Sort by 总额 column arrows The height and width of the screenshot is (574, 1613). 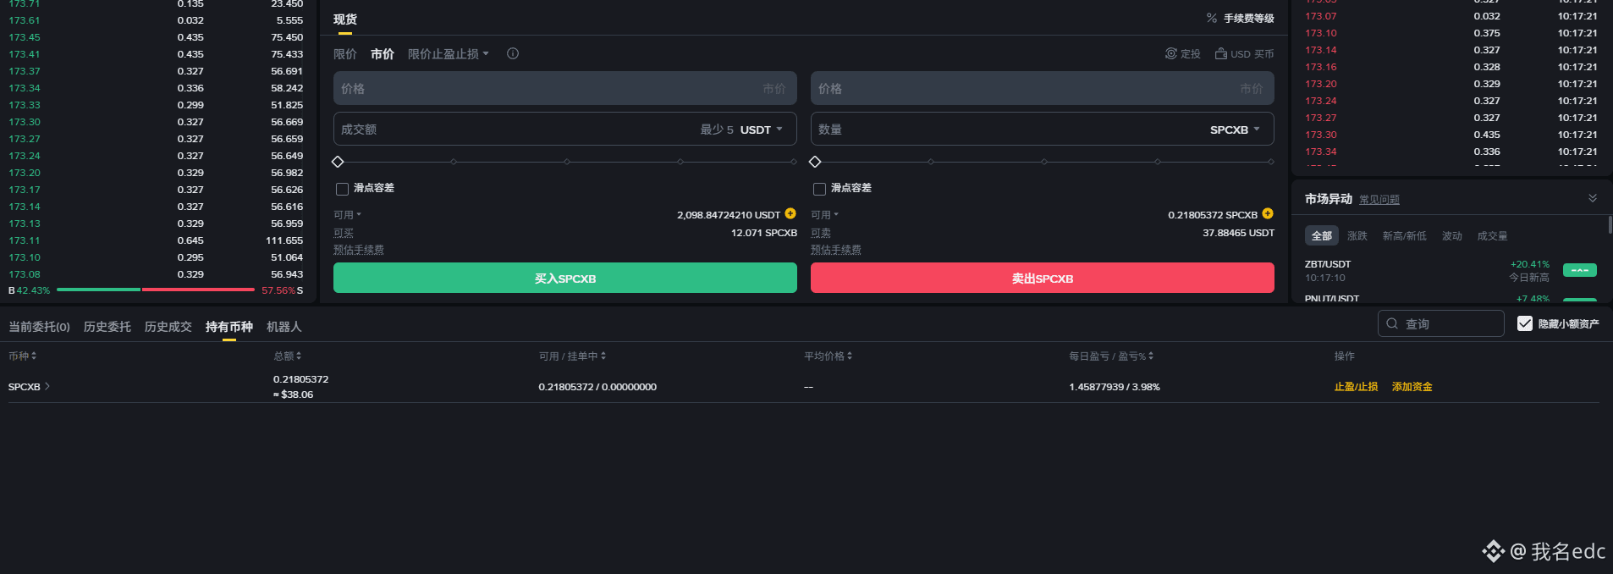click(299, 356)
